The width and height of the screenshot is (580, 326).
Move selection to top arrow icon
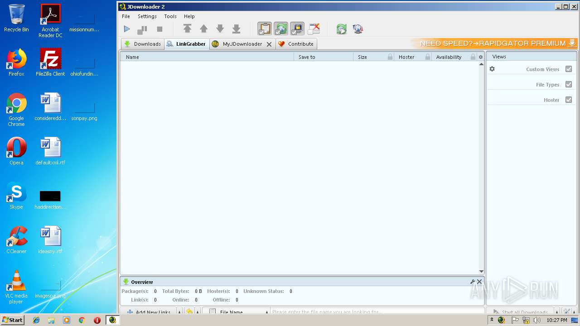[187, 29]
